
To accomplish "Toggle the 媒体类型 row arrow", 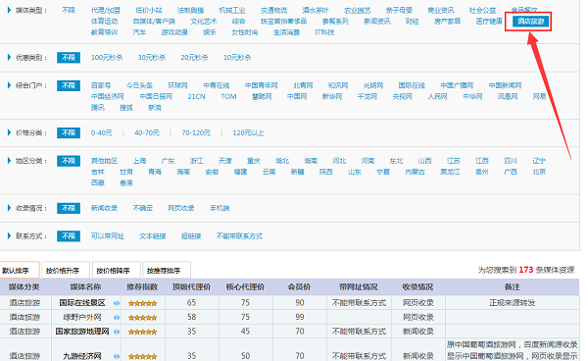I will pos(9,10).
